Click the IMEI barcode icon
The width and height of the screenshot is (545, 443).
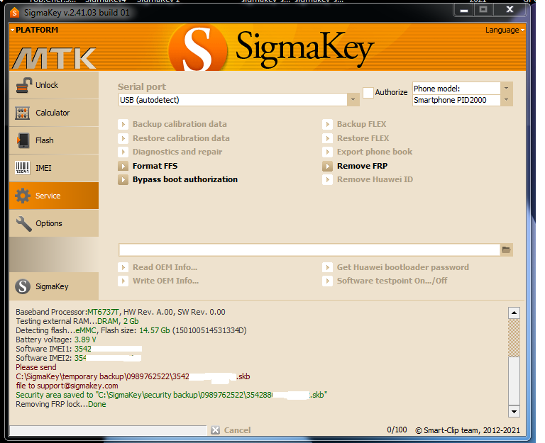[23, 168]
